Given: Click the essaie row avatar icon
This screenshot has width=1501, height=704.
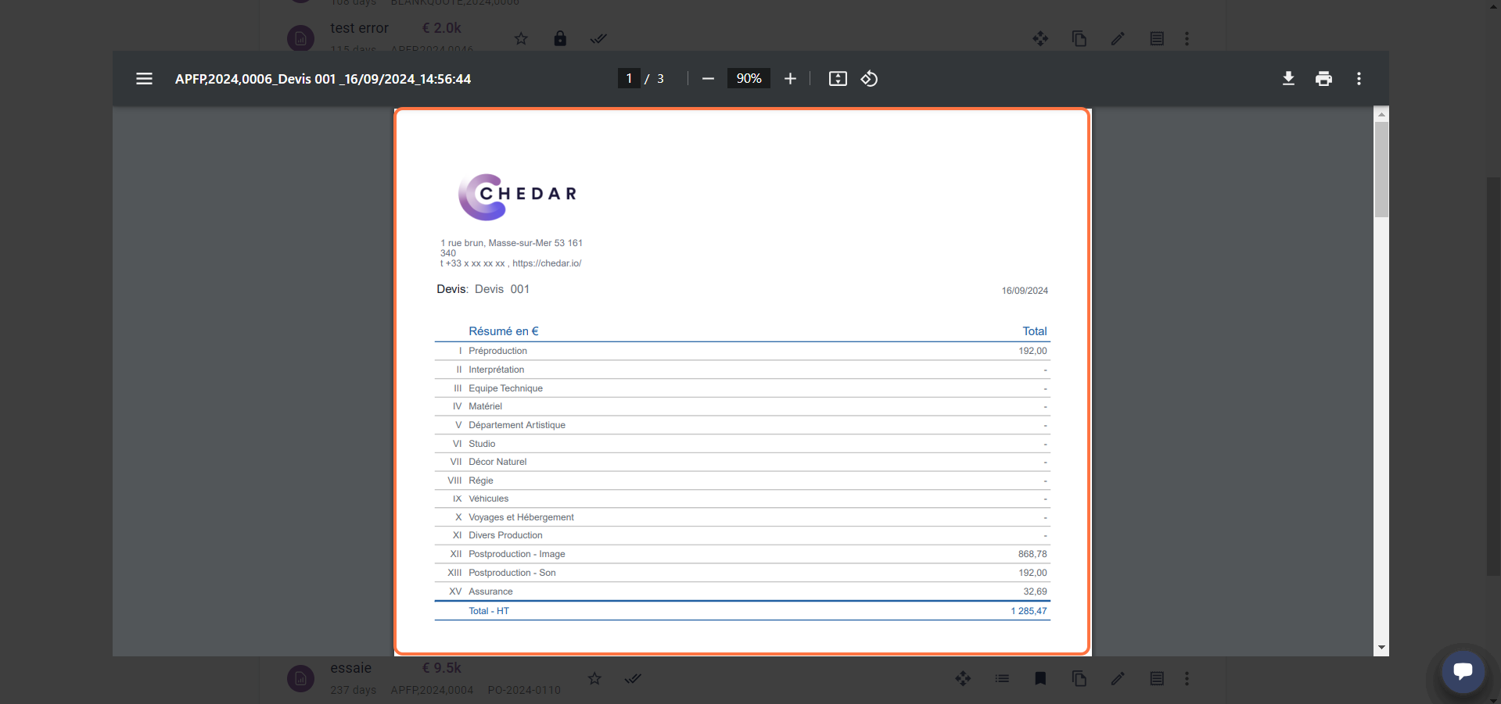Looking at the screenshot, I should [x=300, y=678].
